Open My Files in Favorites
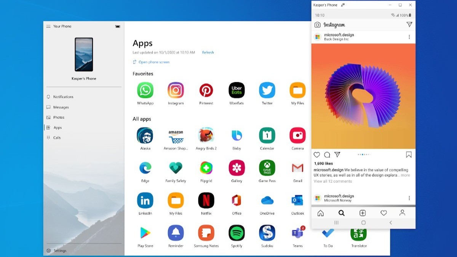 [x=297, y=90]
